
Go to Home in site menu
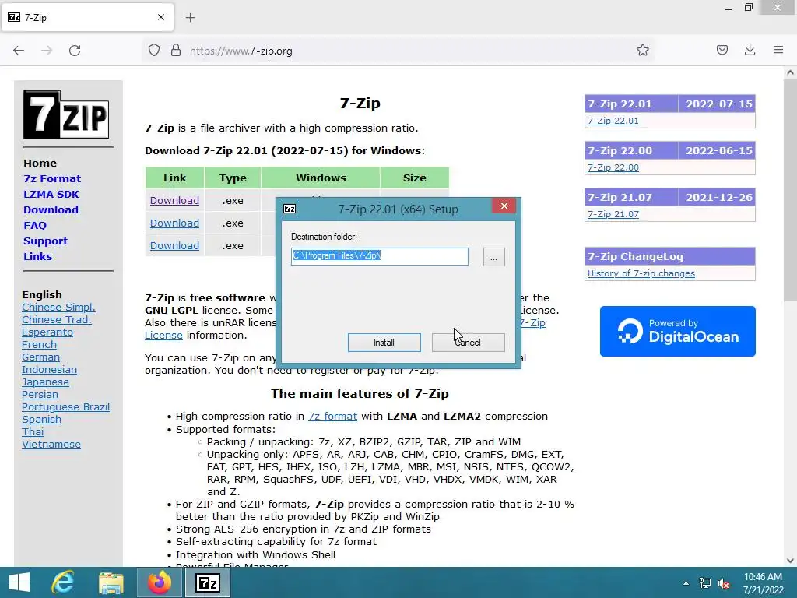coord(40,164)
